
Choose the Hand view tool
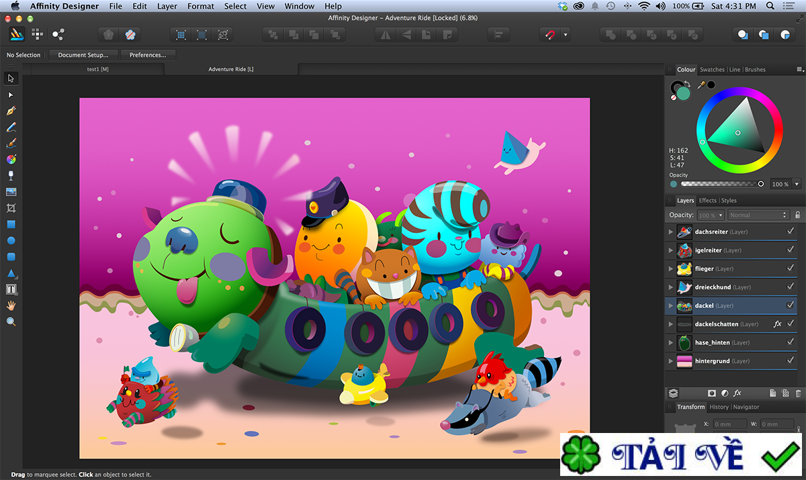point(11,305)
